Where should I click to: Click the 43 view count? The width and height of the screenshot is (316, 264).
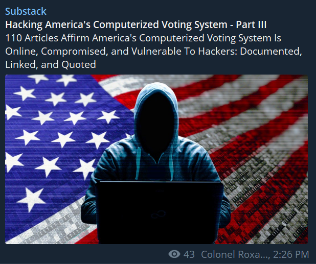pyautogui.click(x=189, y=254)
